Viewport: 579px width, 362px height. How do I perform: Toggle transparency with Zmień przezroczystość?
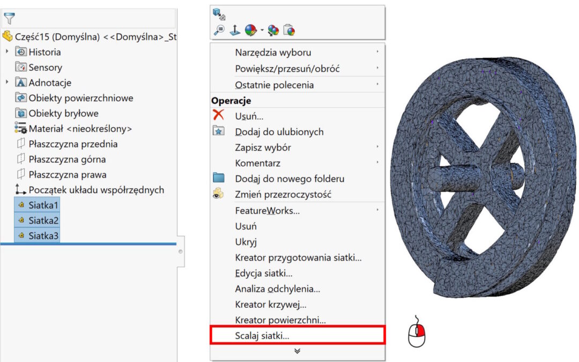click(x=283, y=194)
